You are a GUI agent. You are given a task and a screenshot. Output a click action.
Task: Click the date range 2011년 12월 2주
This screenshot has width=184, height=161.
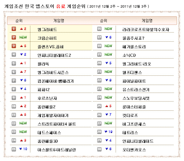(x=102, y=6)
